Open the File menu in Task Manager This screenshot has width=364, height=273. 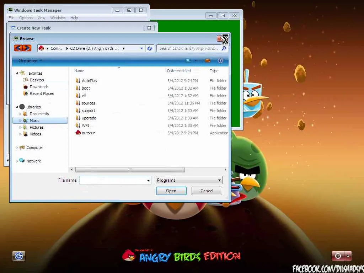(x=11, y=18)
